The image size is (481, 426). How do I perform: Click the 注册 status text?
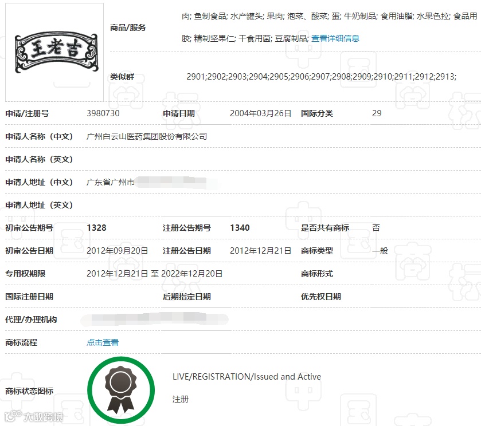(x=181, y=399)
